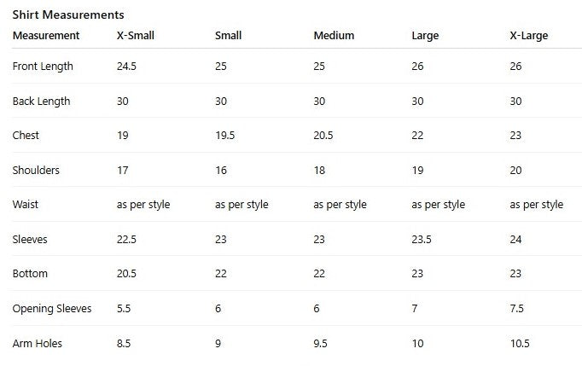This screenshot has width=582, height=366.
Task: Click the Measurement column header
Action: [46, 36]
